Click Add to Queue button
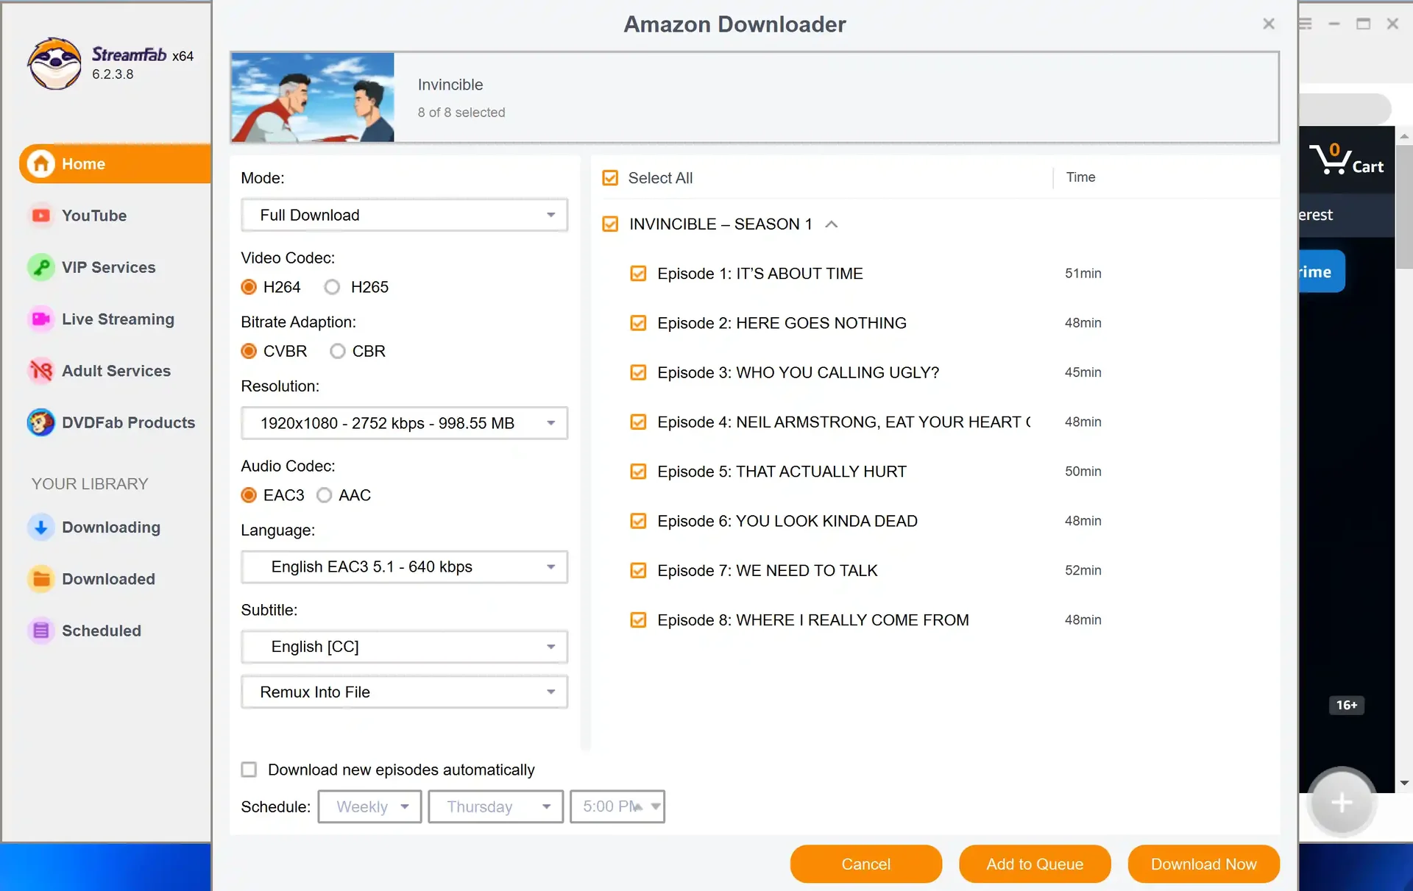 pyautogui.click(x=1035, y=864)
